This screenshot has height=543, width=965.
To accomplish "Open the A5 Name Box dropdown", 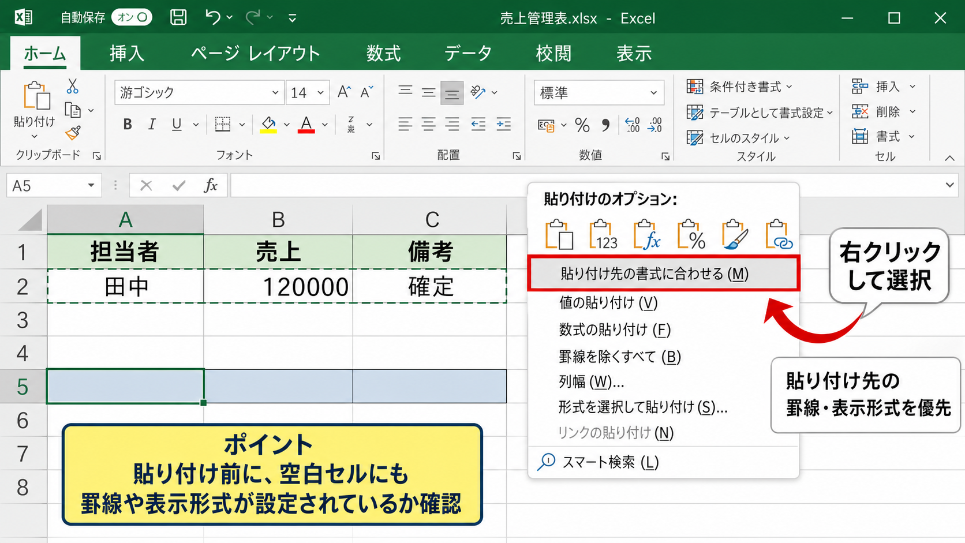I will [x=91, y=185].
